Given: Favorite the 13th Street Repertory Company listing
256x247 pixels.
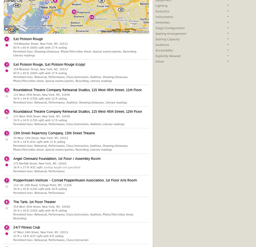Looking at the screenshot, I should click(x=6, y=140).
